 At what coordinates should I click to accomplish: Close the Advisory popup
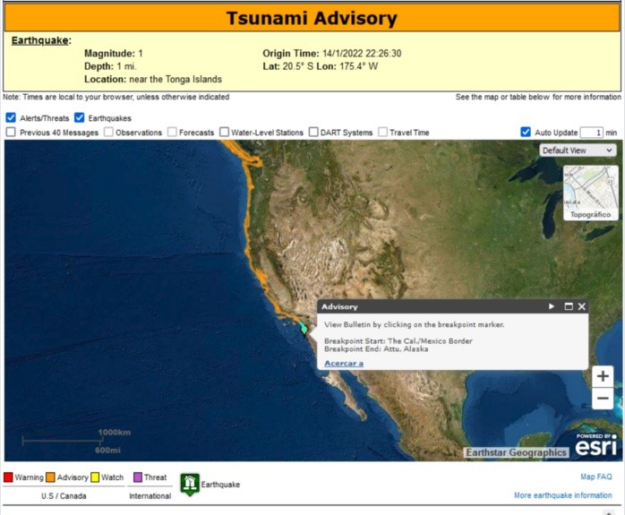582,306
